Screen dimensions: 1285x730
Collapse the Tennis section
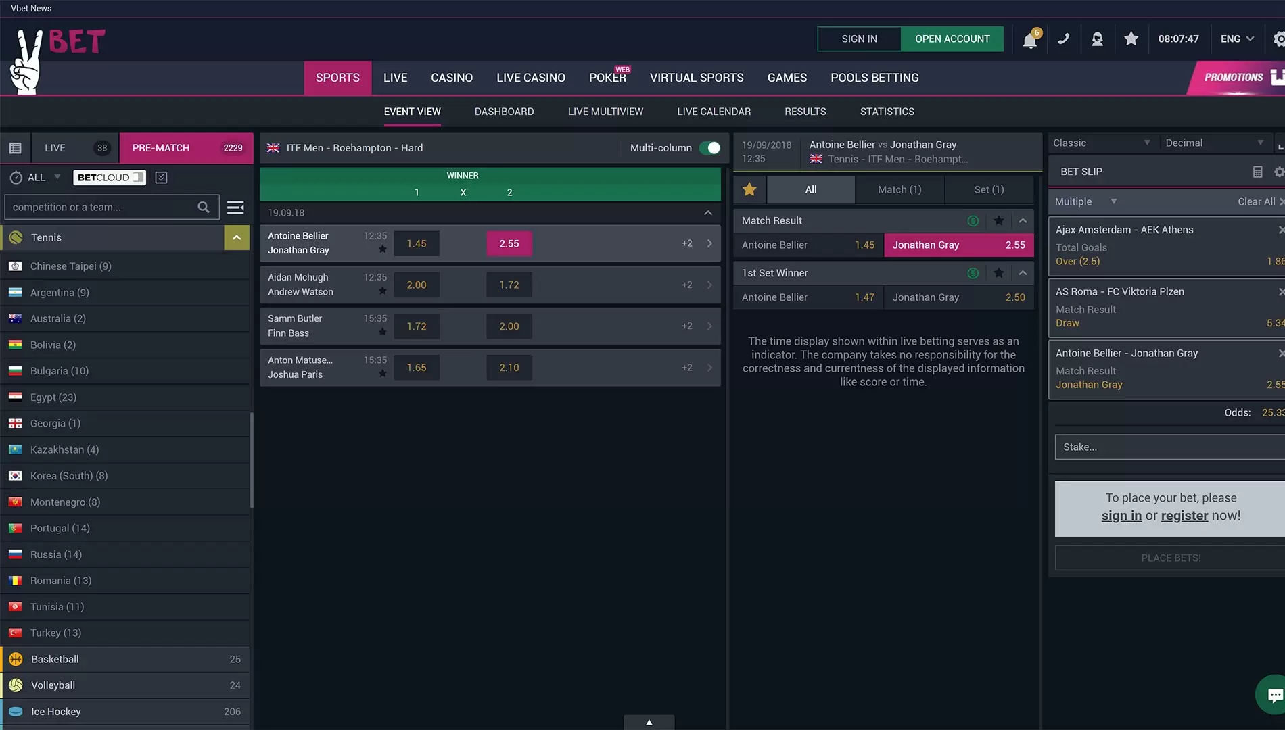coord(237,237)
